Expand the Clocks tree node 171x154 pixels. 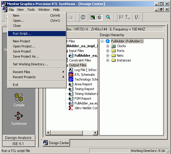(108, 46)
